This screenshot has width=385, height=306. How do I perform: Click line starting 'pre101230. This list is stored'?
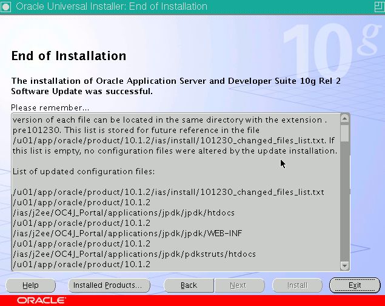coord(136,130)
